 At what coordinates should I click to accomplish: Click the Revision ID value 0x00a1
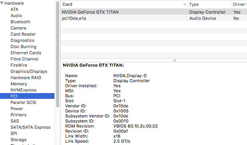121,131
